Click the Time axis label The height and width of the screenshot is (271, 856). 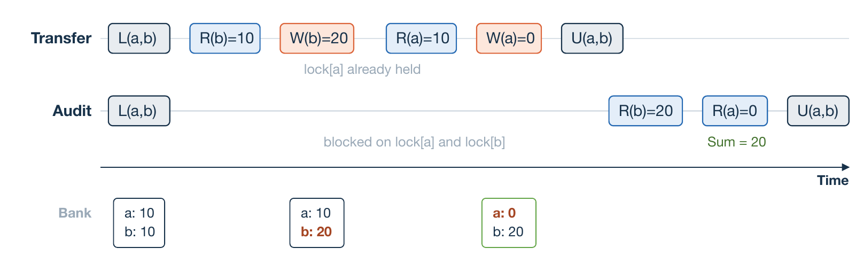832,181
